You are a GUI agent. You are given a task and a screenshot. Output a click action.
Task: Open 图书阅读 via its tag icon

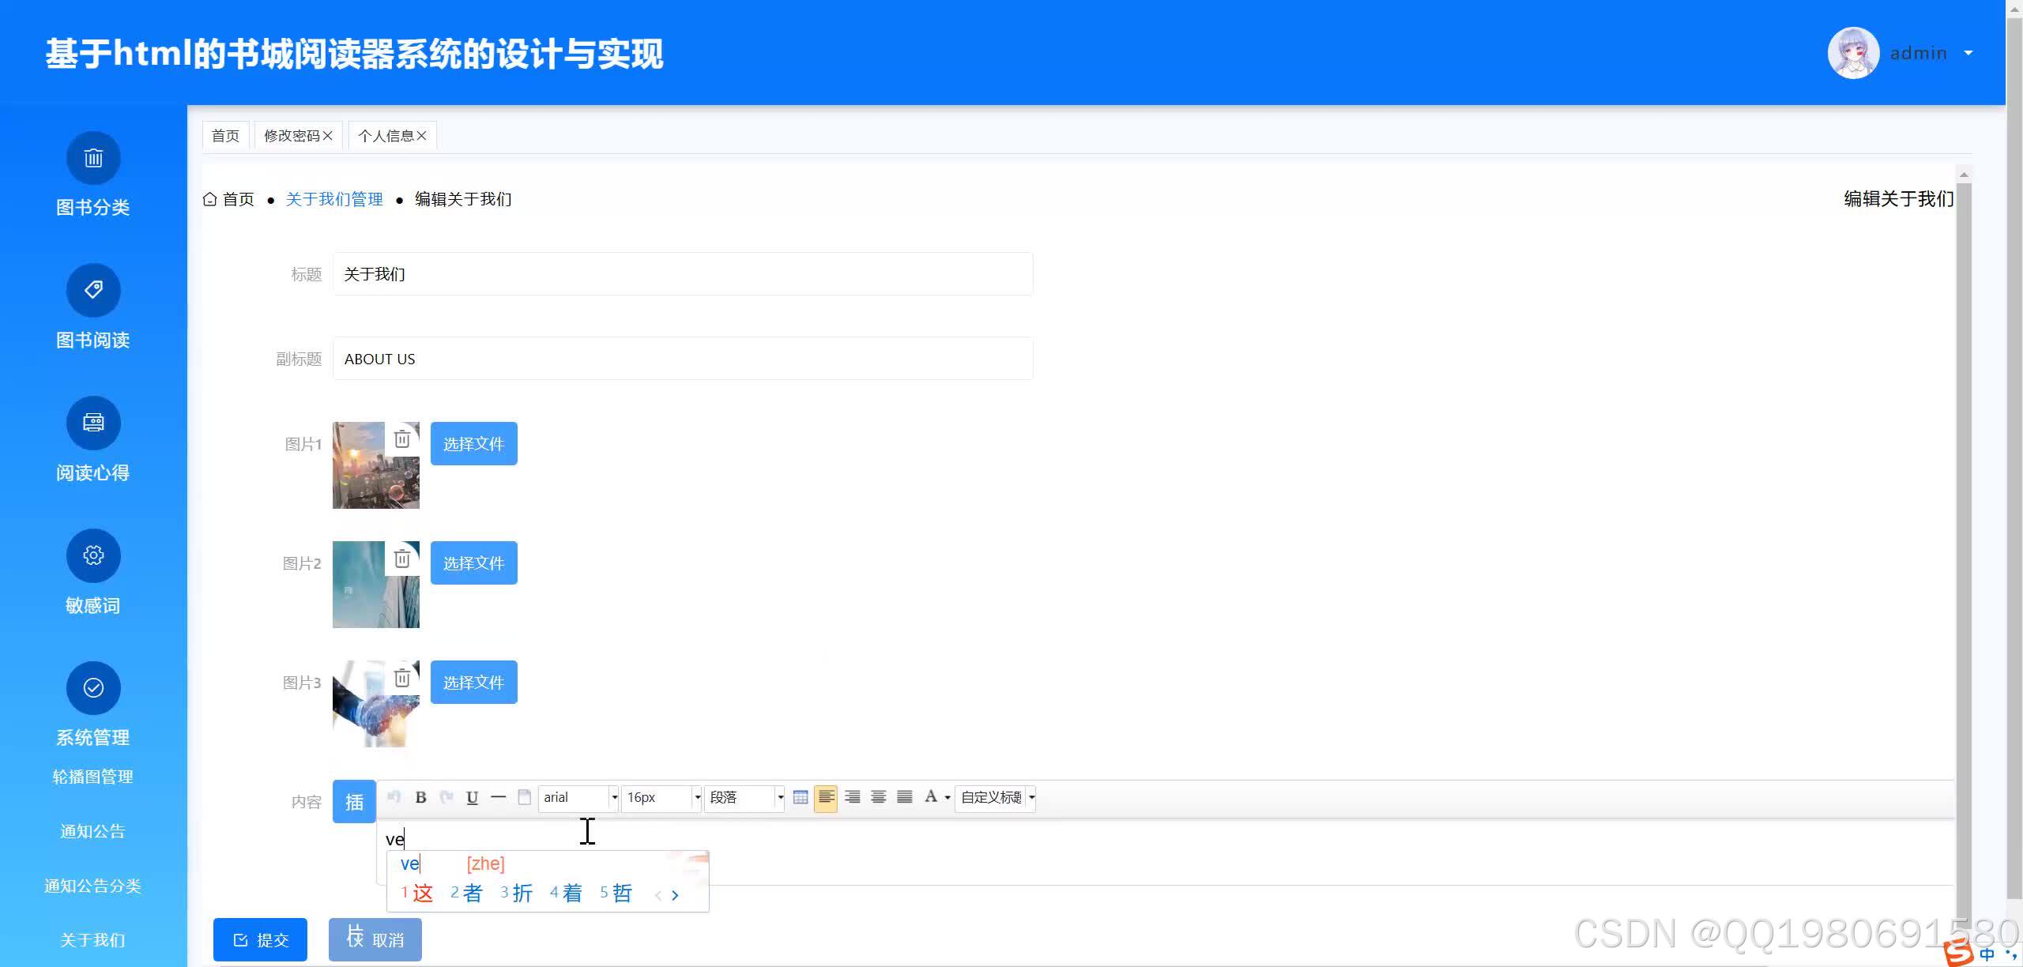[x=92, y=290]
